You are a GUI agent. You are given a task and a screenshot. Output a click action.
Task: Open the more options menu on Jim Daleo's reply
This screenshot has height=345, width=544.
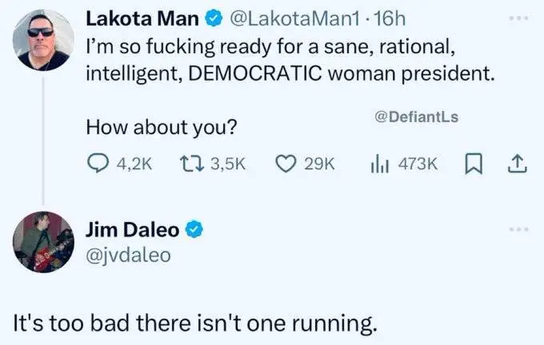point(517,230)
